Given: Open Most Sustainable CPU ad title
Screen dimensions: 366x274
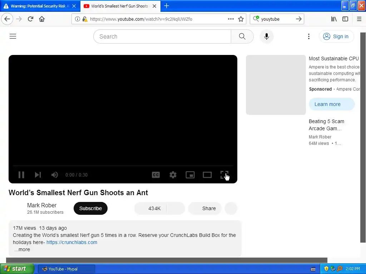Looking at the screenshot, I should pos(333,59).
